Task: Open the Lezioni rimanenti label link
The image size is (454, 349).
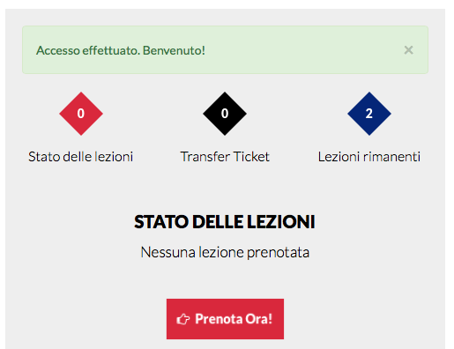Action: tap(369, 157)
